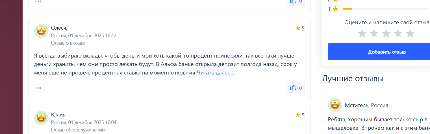Image resolution: width=430 pixels, height=134 pixels.
Task: Click Юлия's emoji avatar
Action: (x=41, y=118)
